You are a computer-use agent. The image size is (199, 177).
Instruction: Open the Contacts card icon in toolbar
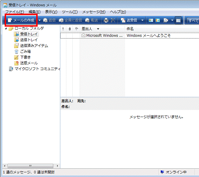click(151, 20)
